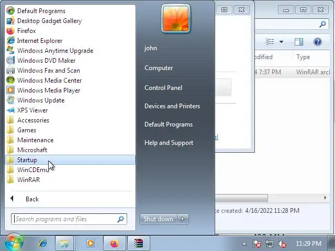Open Desktop Gadget Gallery

[49, 21]
